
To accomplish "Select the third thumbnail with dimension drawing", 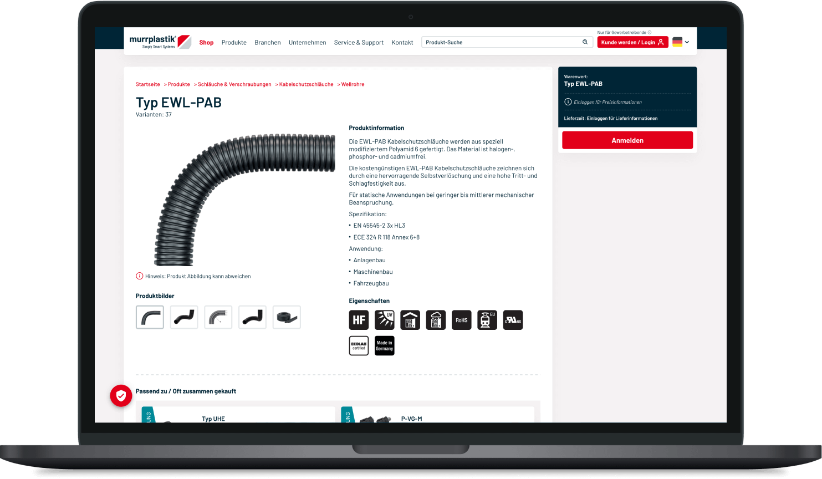I will pos(218,317).
